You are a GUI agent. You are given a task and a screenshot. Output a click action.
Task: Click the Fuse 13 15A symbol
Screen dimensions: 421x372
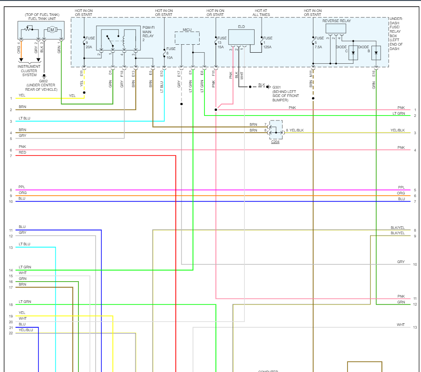216,40
